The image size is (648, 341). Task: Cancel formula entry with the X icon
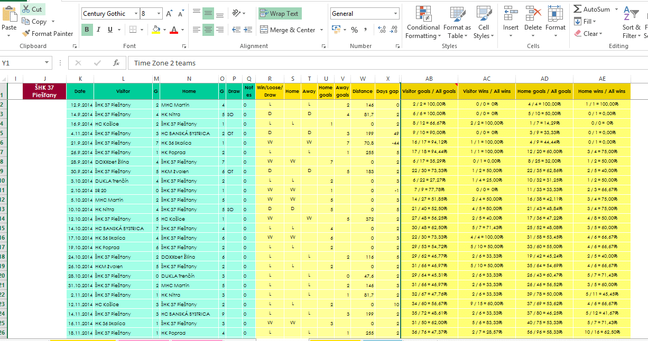(x=78, y=63)
